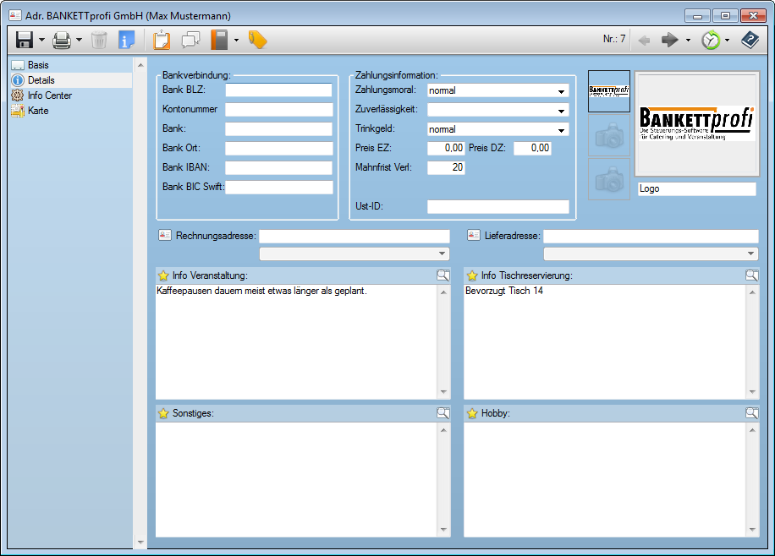Open the Zahlungsmoral dropdown

(x=561, y=91)
